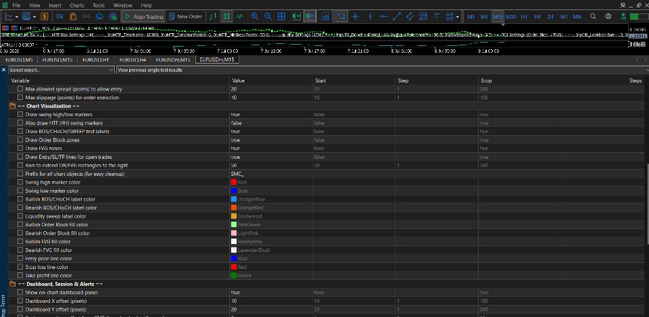The image size is (649, 317).
Task: Take a chart screenshot with camera icon
Action: pos(326,16)
